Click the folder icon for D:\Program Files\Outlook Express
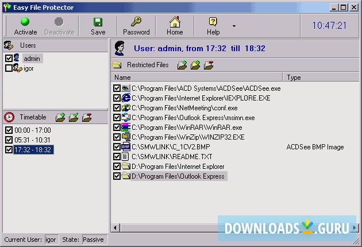 click(126, 176)
